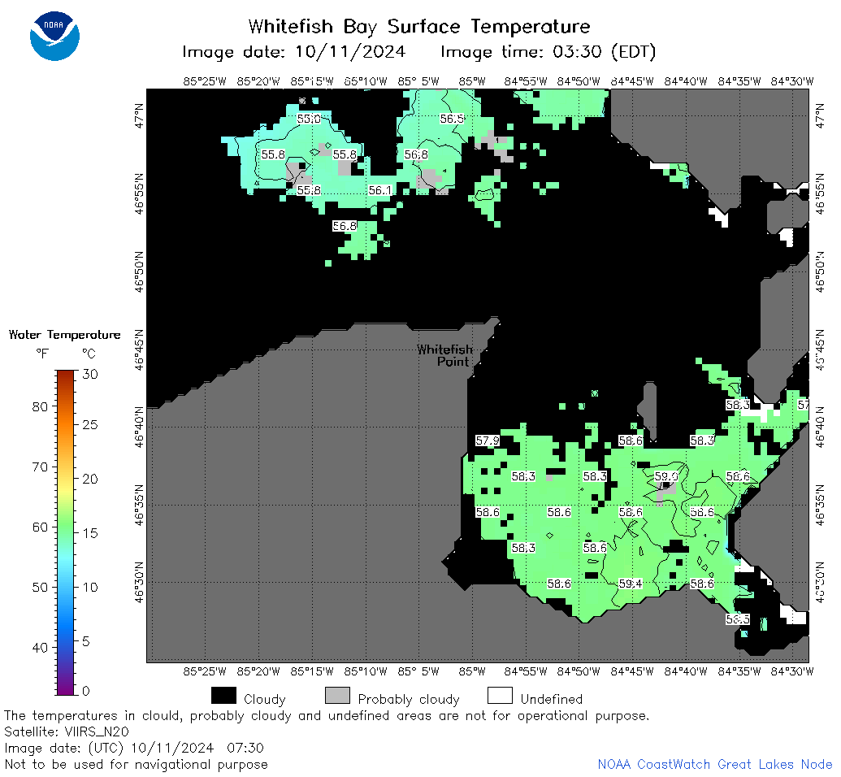The height and width of the screenshot is (777, 841).
Task: Open the NOAA CoastWatch Great Lakes Node link
Action: pos(714,764)
